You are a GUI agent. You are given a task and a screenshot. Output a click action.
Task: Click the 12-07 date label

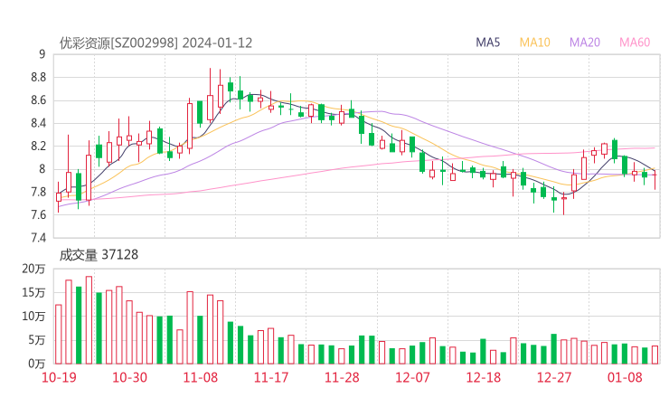tap(412, 377)
